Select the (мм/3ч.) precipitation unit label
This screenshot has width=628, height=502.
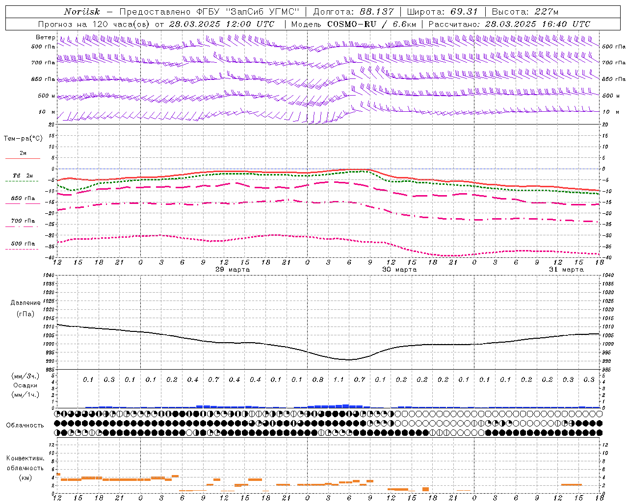pos(26,376)
